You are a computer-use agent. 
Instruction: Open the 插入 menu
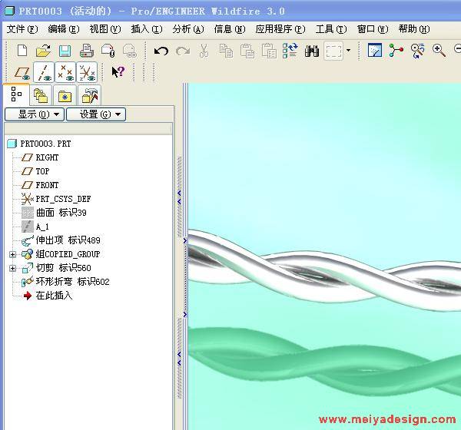[x=146, y=29]
